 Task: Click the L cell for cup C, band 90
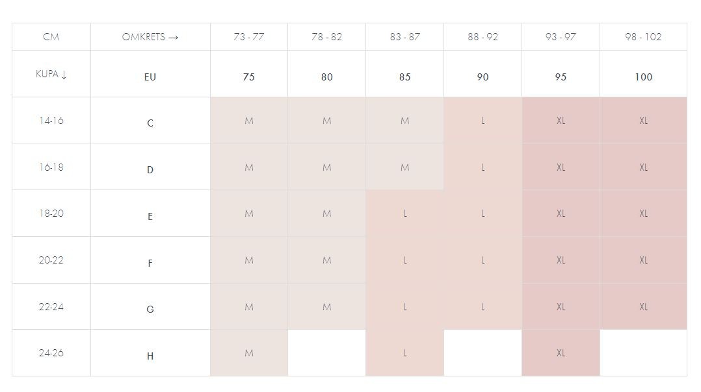[483, 121]
